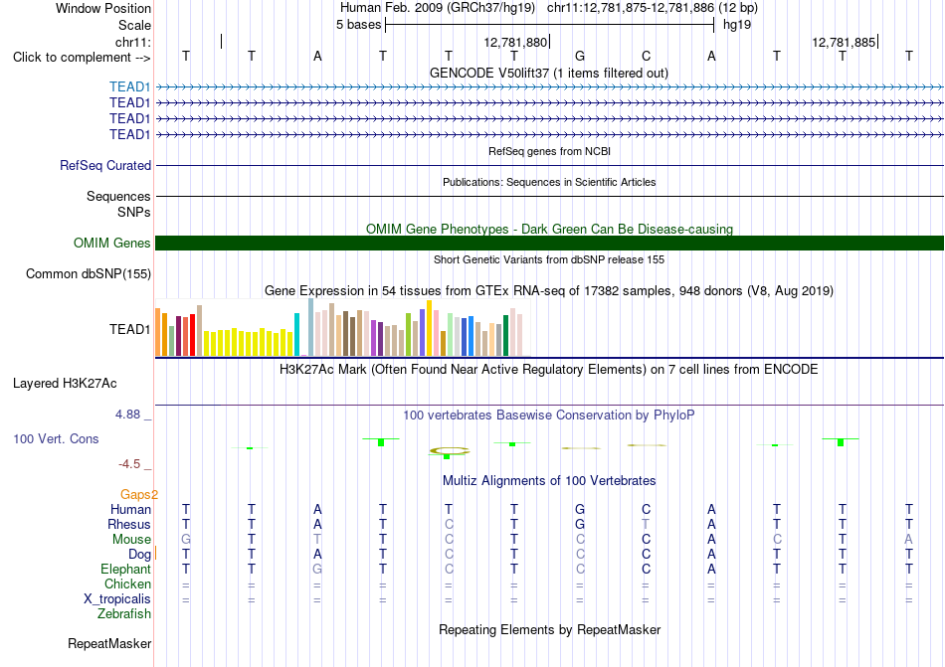Viewport: 945px width, 667px height.
Task: Click the RepeatMasker track label
Action: 109,643
